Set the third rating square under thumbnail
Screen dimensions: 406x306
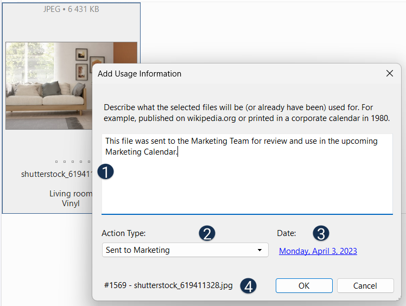tap(73, 162)
